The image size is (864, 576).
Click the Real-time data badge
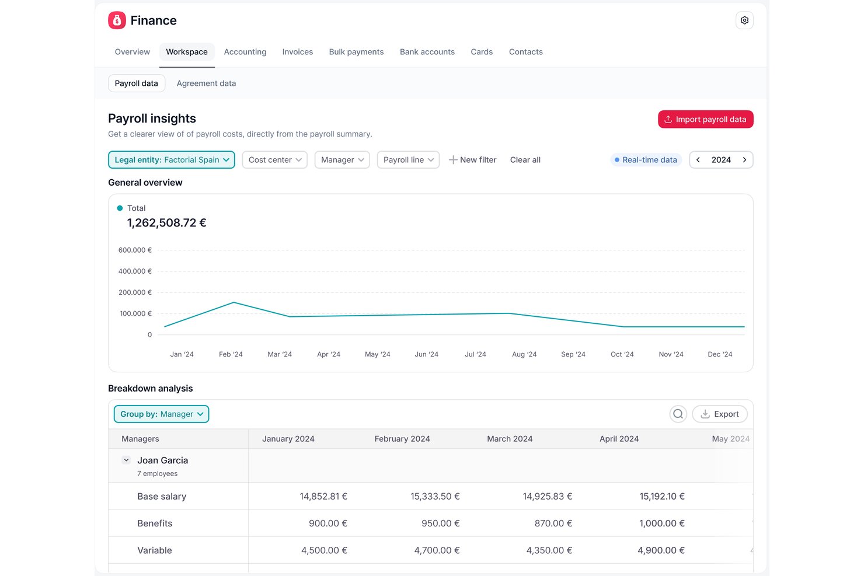646,160
